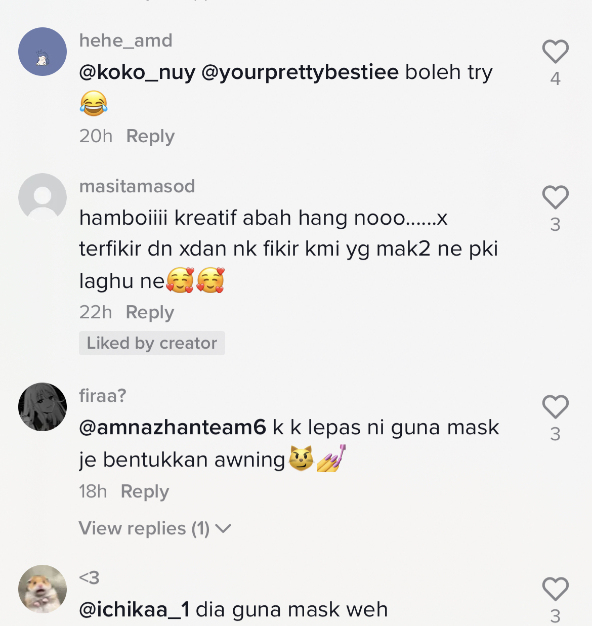Open hehe_amd's profile picture
592x626 pixels.
pyautogui.click(x=43, y=52)
